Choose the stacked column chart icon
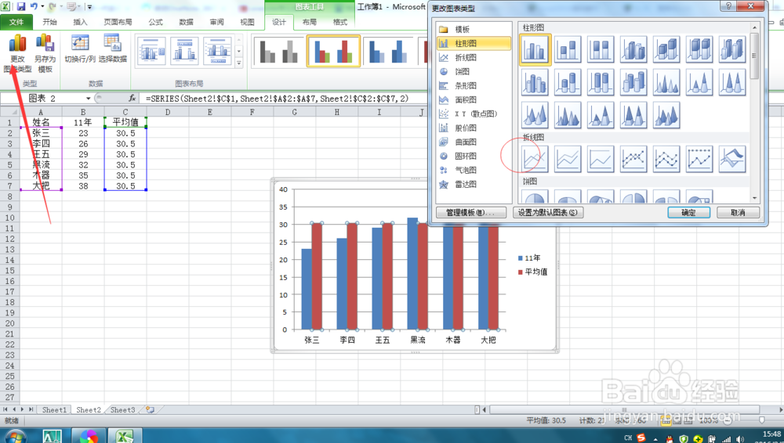The image size is (784, 443). (568, 49)
